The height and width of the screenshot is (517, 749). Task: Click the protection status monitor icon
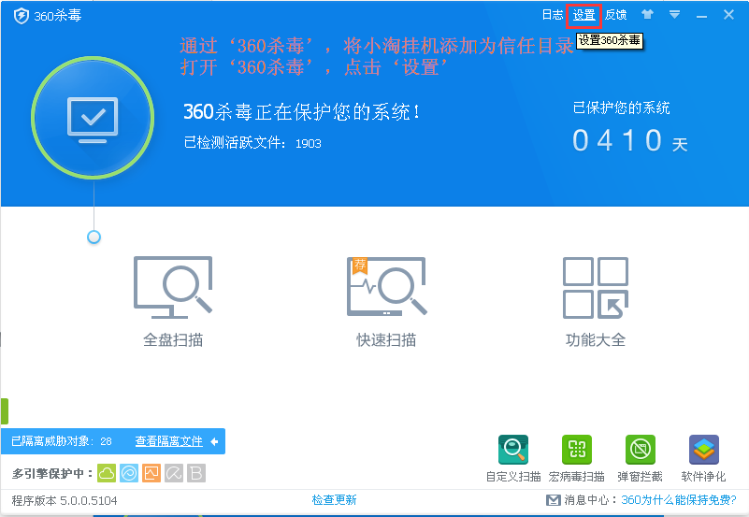tap(93, 118)
